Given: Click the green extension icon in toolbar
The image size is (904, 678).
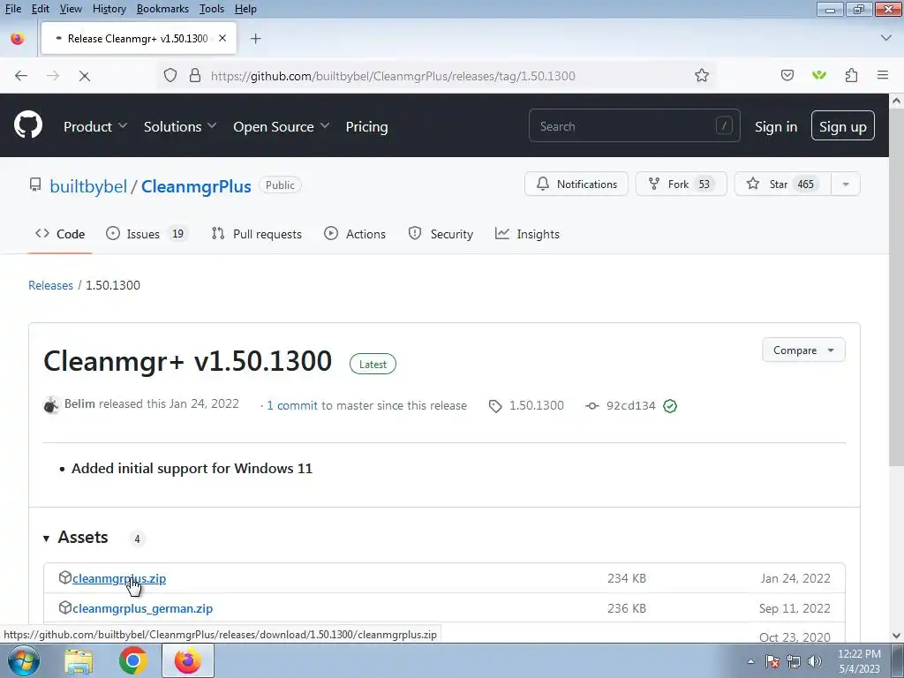Looking at the screenshot, I should point(818,76).
